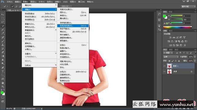The width and height of the screenshot is (197, 110).
Task: Click Add to selection in options bar
Action: [x=16, y=6]
